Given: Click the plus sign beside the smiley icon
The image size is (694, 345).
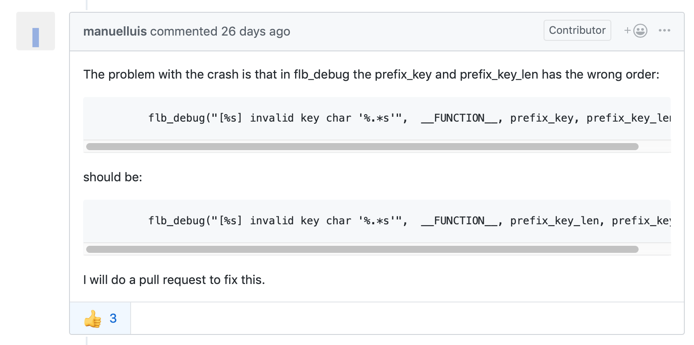Looking at the screenshot, I should 628,30.
